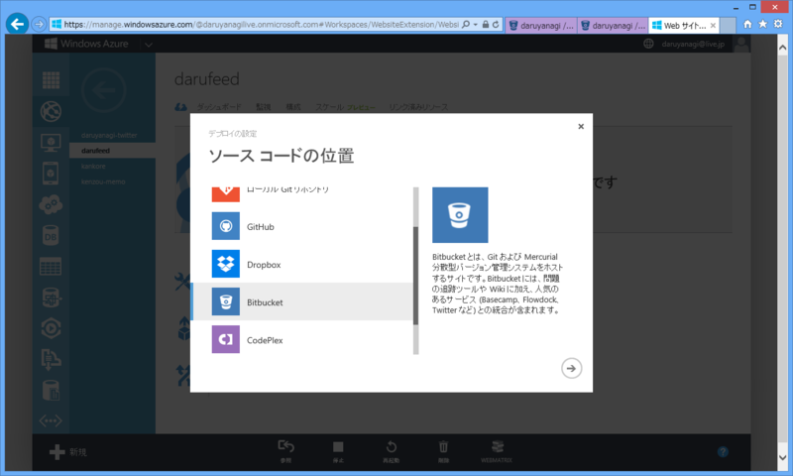This screenshot has width=793, height=476.
Task: Open a new browser tab
Action: coord(728,26)
